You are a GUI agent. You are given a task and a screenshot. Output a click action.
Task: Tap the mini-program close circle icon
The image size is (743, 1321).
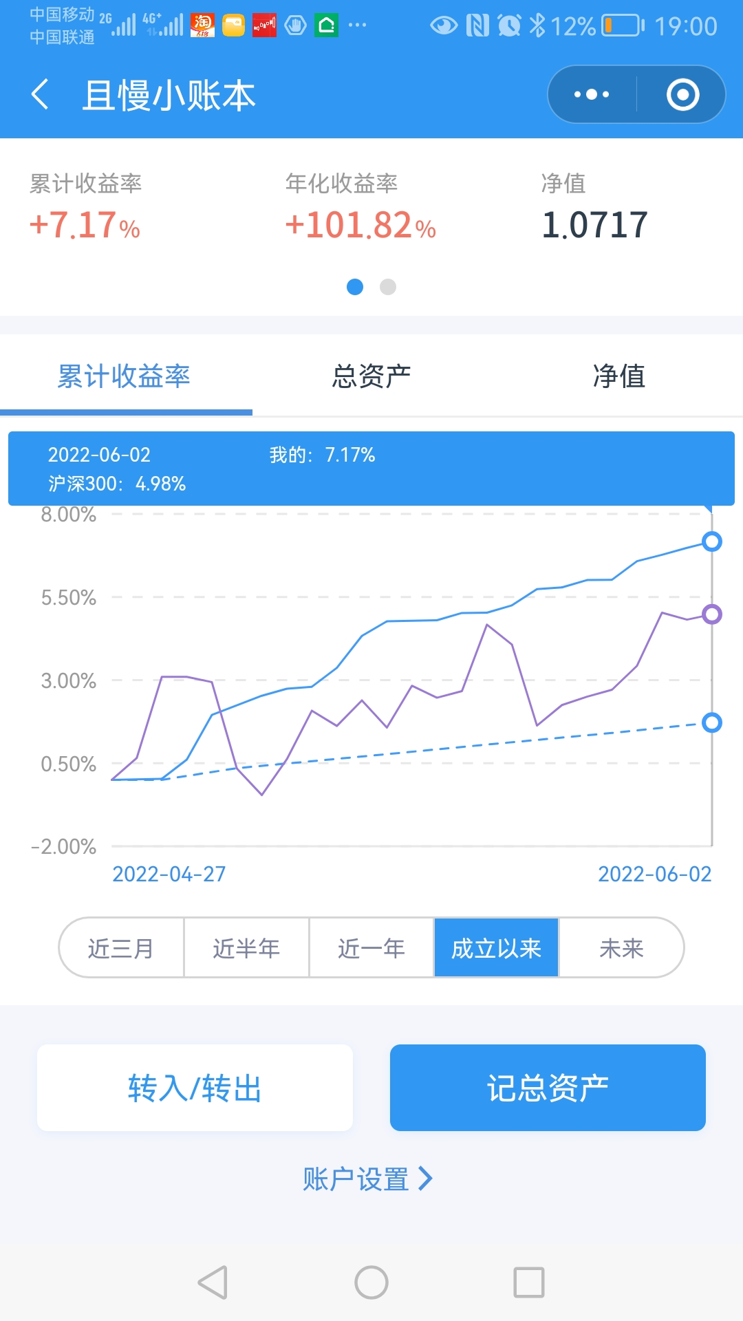point(682,94)
